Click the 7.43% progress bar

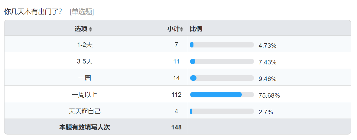(x=222, y=62)
